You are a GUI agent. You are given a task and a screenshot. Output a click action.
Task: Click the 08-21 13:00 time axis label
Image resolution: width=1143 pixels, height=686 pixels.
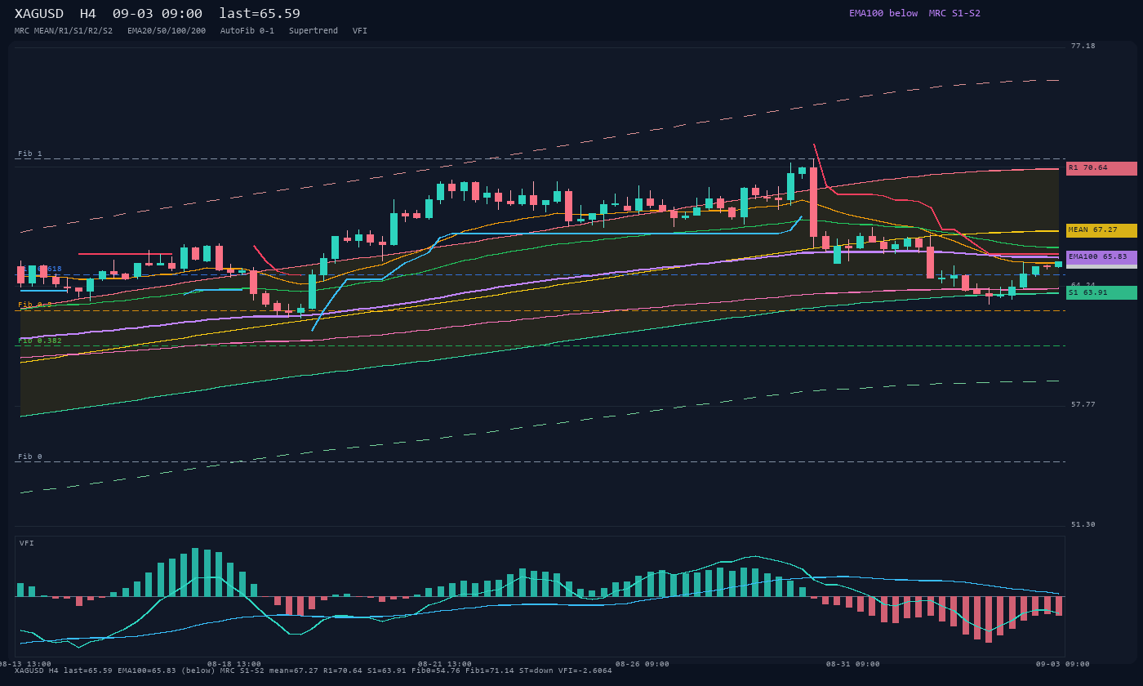pos(445,664)
